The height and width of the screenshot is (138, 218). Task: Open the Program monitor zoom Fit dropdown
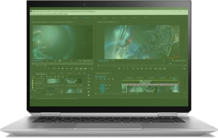coord(115,61)
